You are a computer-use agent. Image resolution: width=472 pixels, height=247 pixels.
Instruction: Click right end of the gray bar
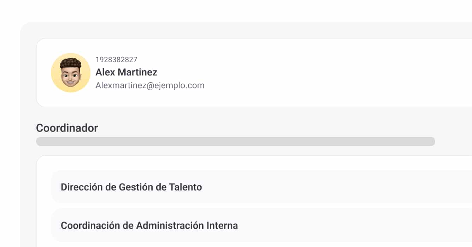tap(431, 141)
